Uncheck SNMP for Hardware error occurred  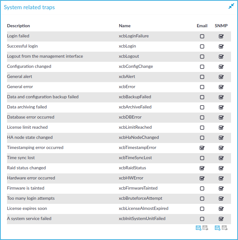point(221,178)
